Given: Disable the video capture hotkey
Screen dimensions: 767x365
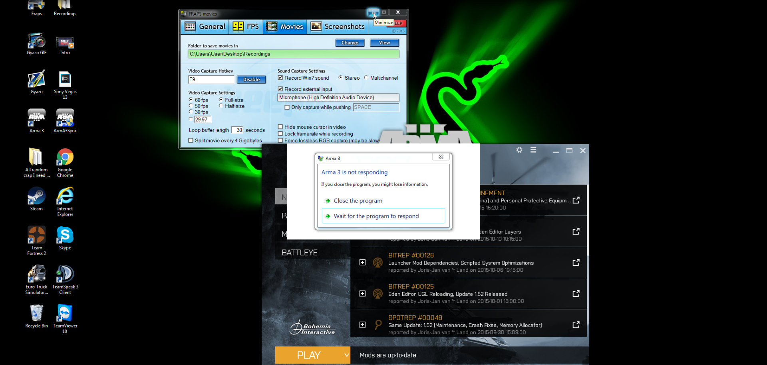Looking at the screenshot, I should coord(251,80).
